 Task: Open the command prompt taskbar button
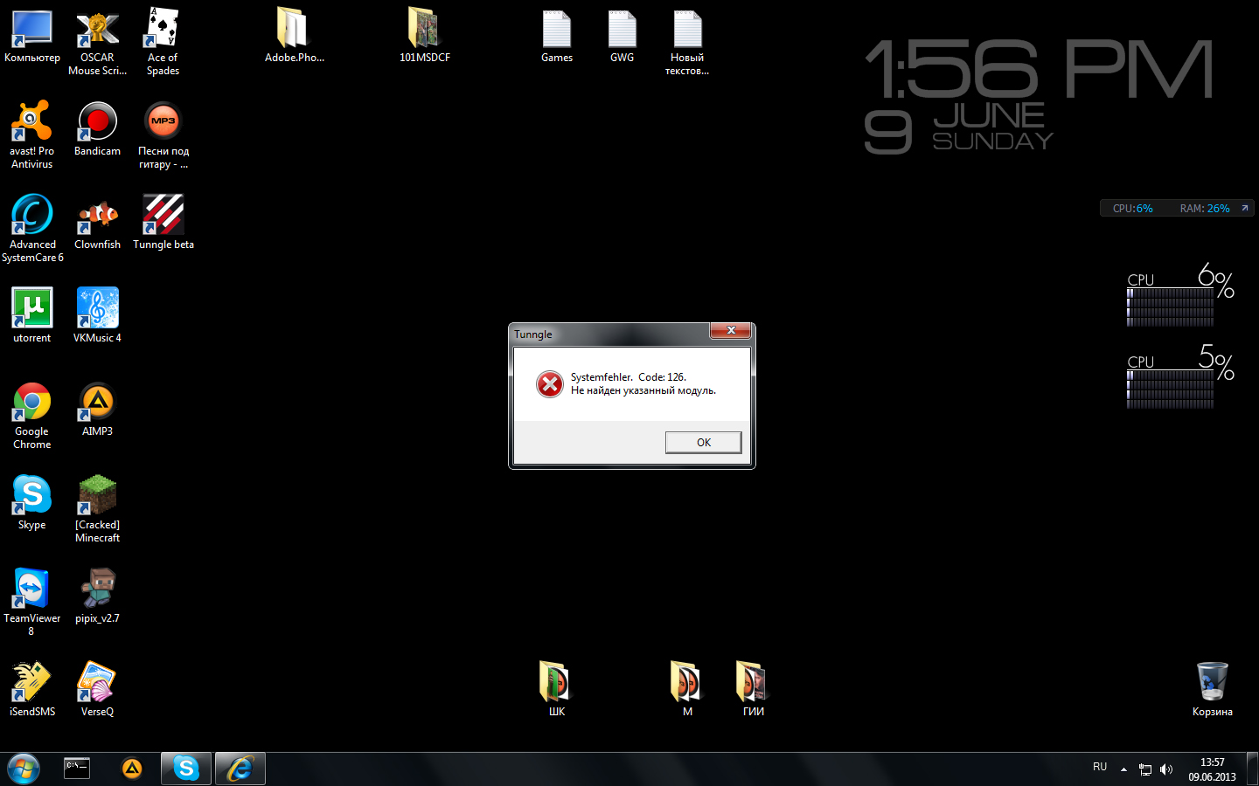coord(77,769)
